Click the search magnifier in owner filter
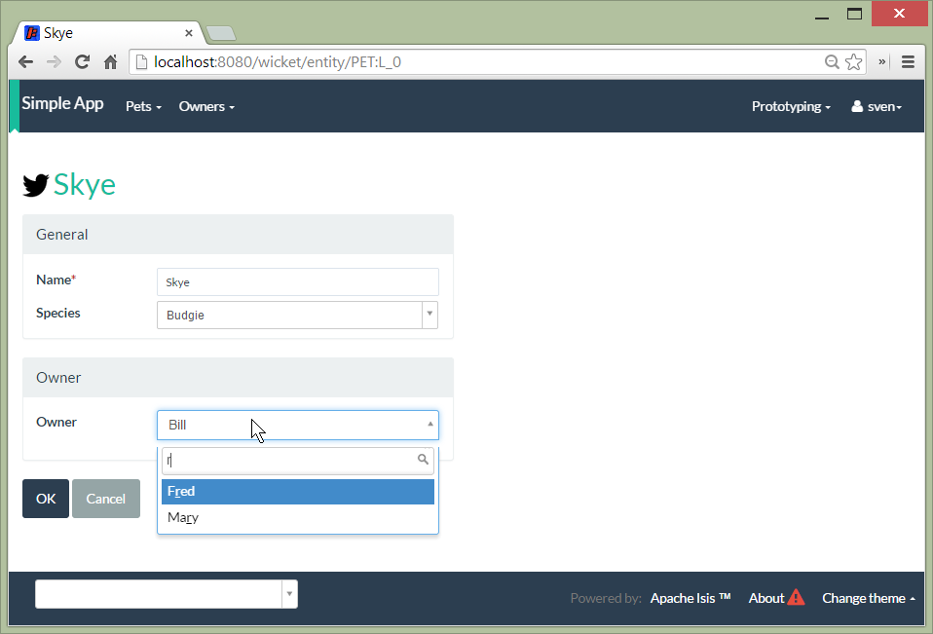This screenshot has height=634, width=933. coord(423,460)
